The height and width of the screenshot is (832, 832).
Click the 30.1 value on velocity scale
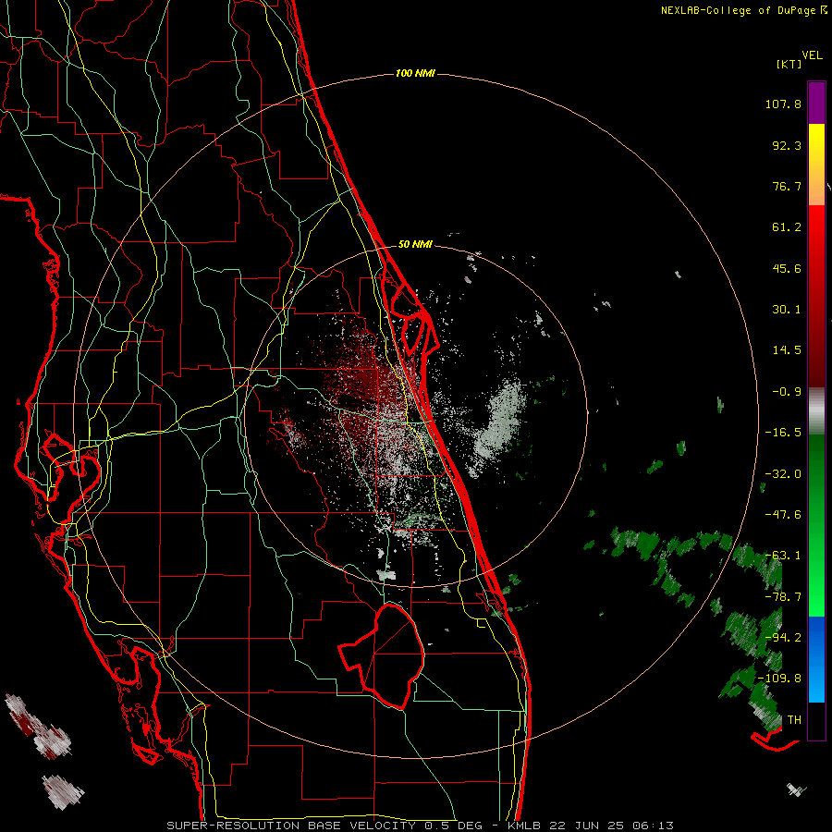coord(787,310)
